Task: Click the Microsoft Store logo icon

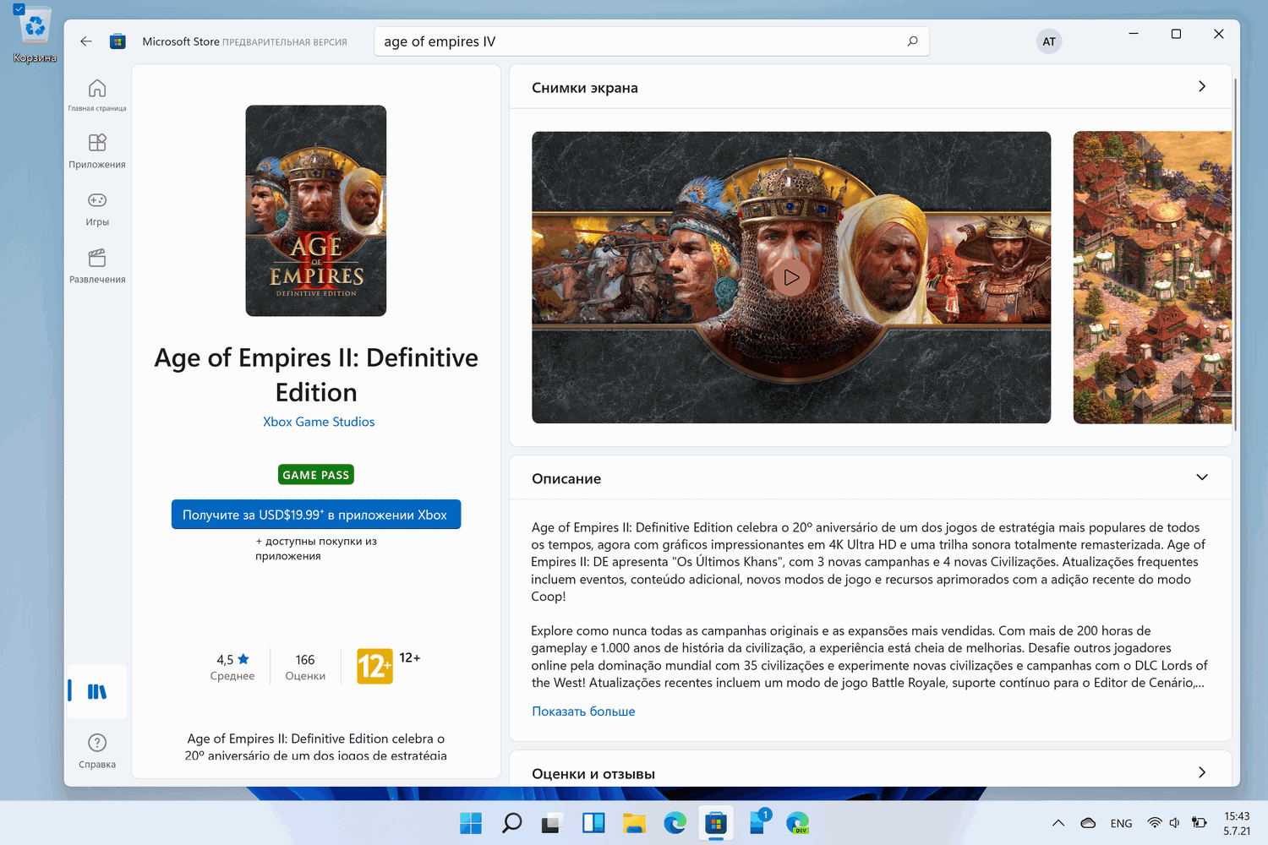Action: pos(118,41)
